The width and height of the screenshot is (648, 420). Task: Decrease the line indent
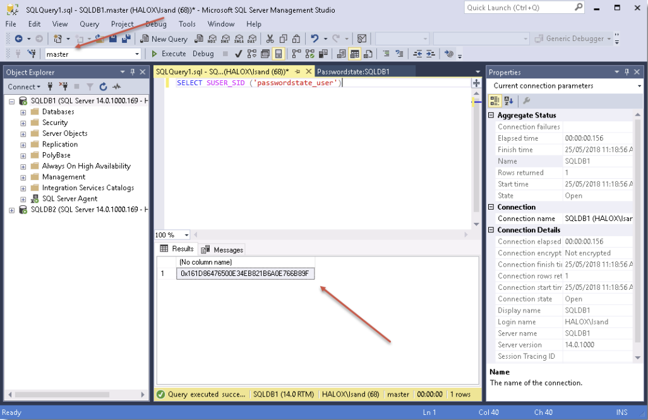point(418,54)
